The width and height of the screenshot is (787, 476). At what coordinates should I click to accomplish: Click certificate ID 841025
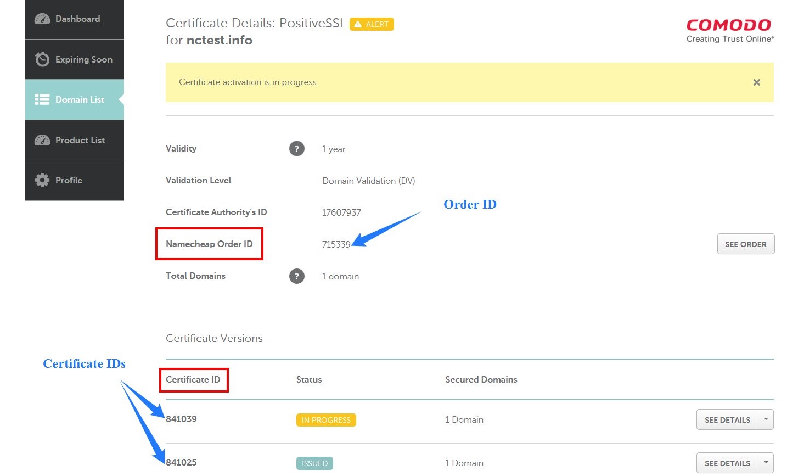[181, 462]
